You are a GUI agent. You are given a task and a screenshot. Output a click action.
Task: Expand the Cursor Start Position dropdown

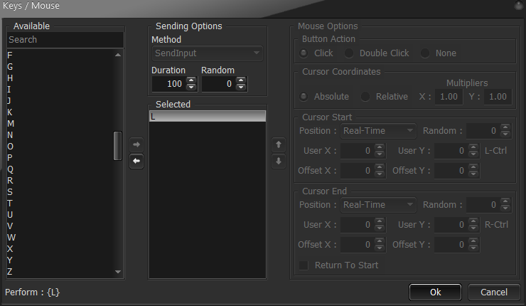tap(378, 131)
